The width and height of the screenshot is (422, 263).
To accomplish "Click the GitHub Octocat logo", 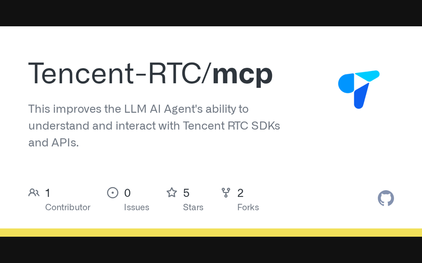I will click(386, 198).
